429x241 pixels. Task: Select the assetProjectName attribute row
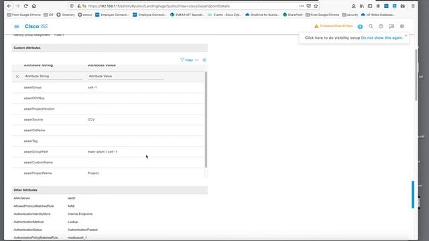[x=108, y=173]
